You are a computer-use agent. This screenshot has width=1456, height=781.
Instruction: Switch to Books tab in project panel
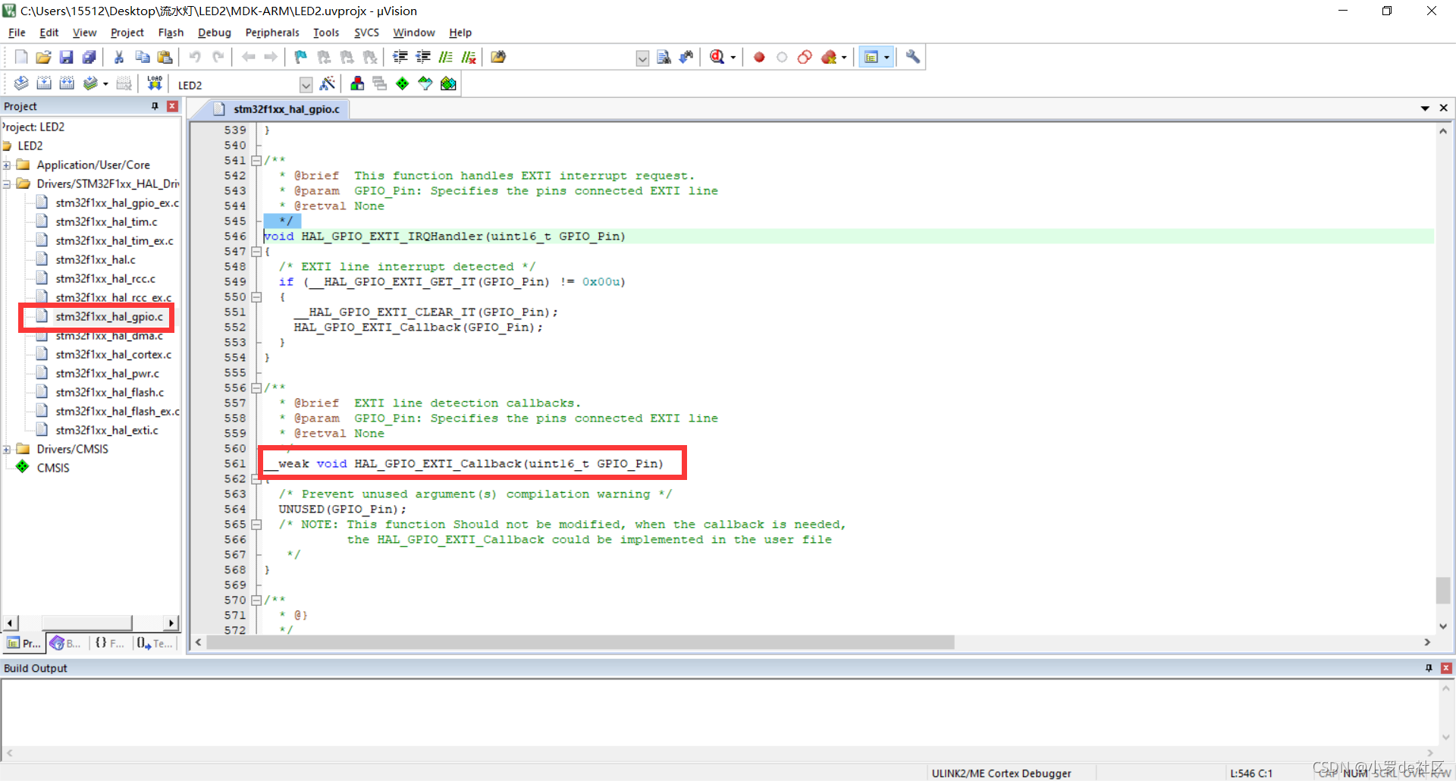pos(66,644)
